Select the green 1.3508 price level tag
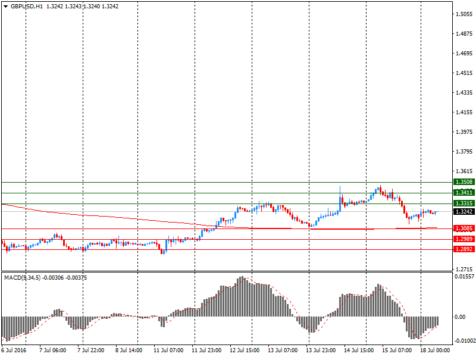476x357 pixels. coord(464,182)
